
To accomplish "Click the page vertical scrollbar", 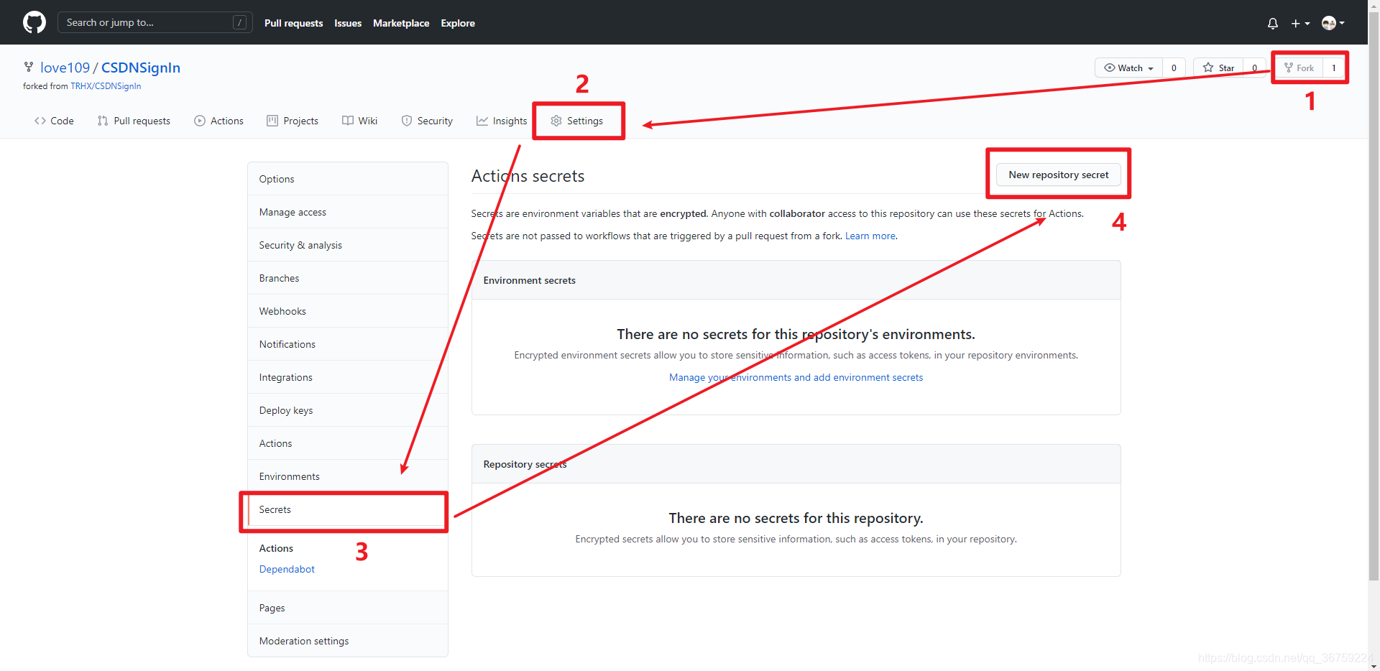I will coord(1374,295).
